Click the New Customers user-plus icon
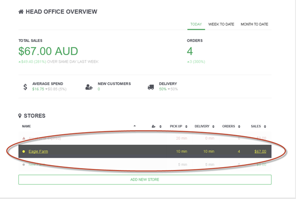Image resolution: width=296 pixels, height=199 pixels. [x=89, y=87]
